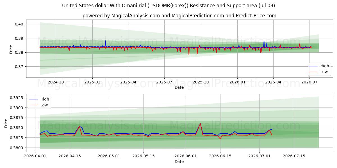This screenshot has height=168, width=337.
Task: Click the 0.3900 tick on the bottom chart
Action: pyautogui.click(x=17, y=108)
